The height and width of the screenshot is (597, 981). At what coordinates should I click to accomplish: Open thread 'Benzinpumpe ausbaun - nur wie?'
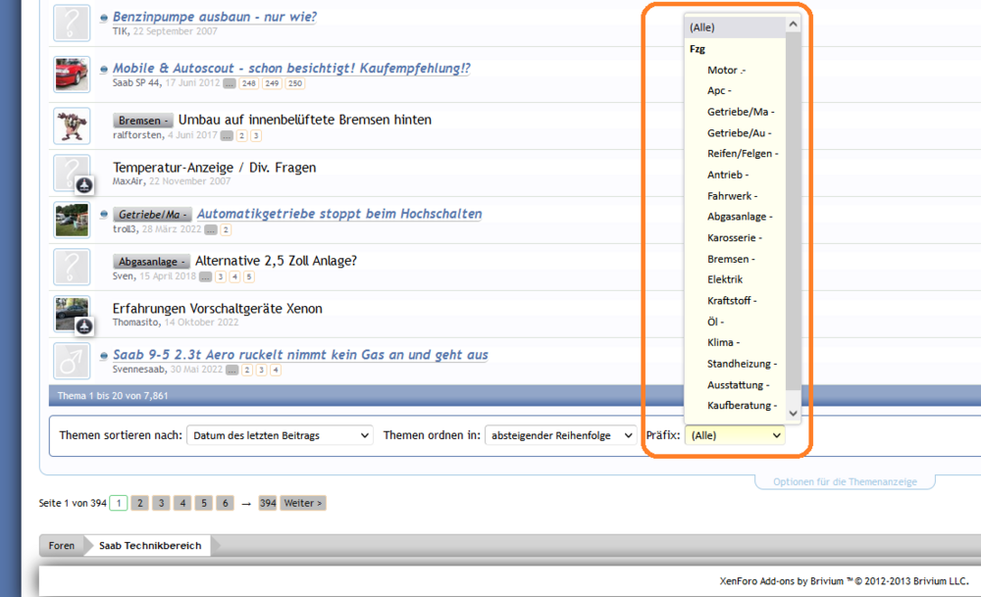pyautogui.click(x=215, y=17)
